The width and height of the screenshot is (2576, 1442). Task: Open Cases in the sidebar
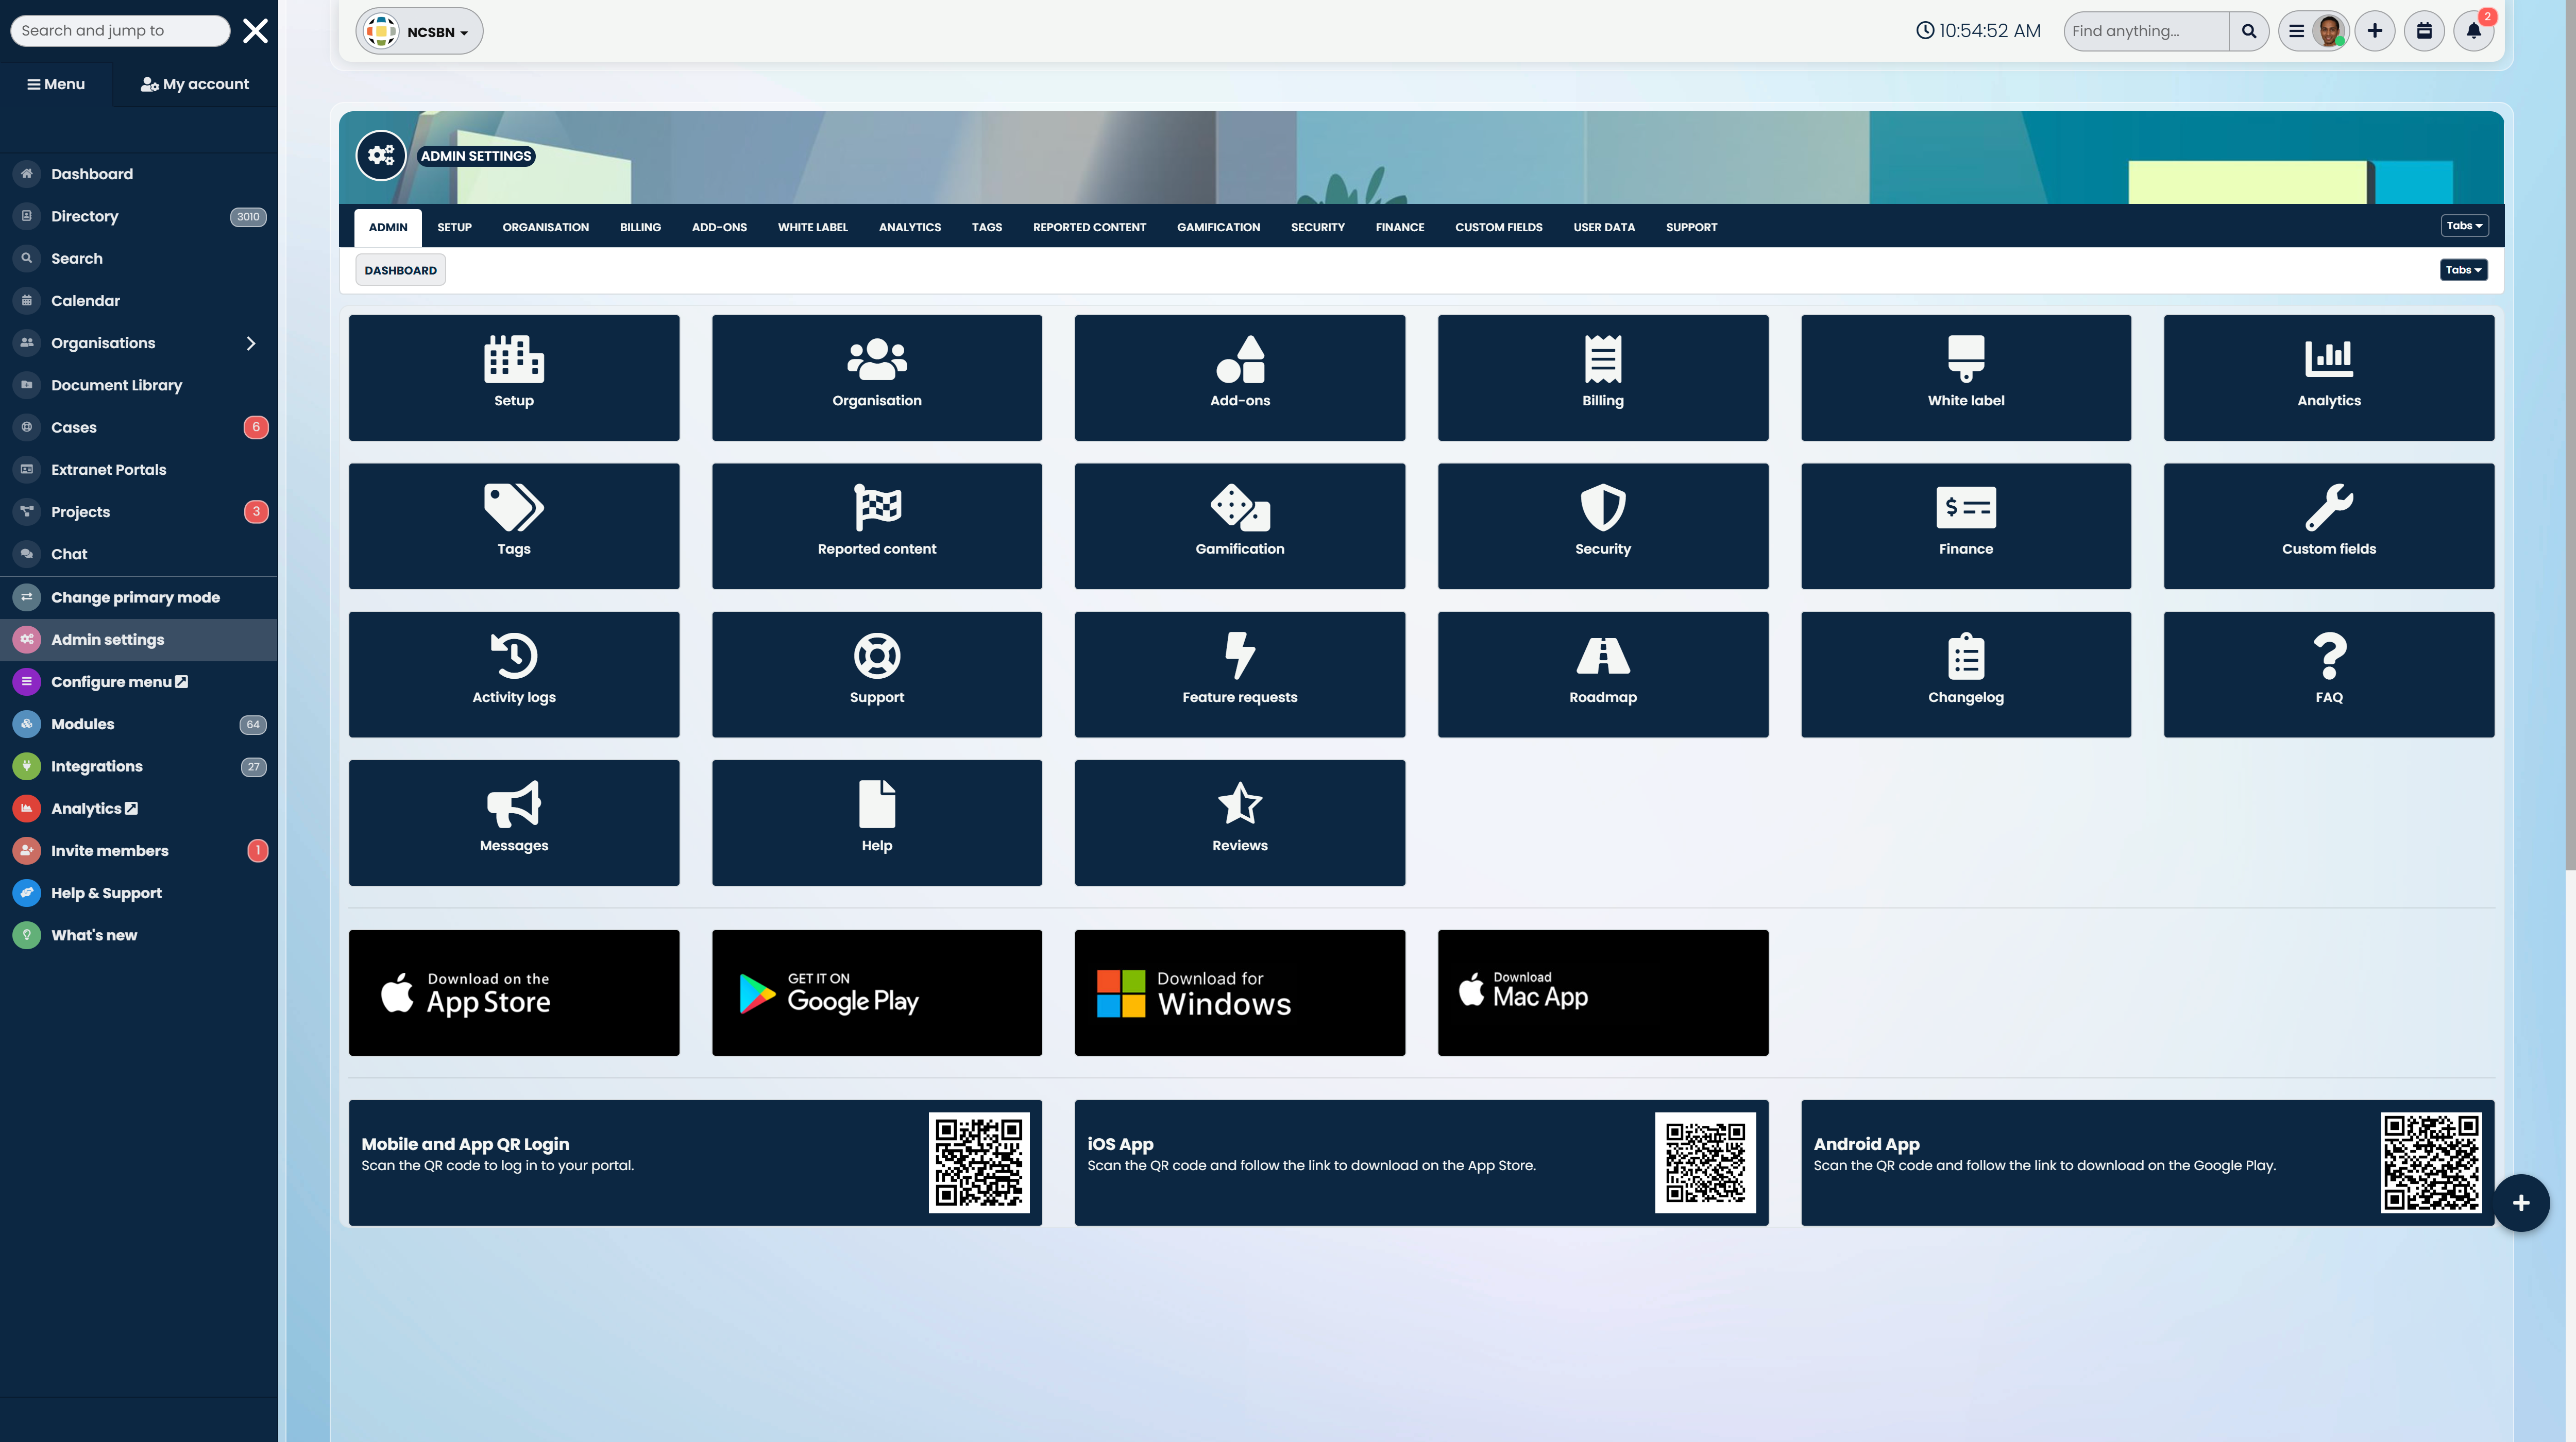click(139, 427)
